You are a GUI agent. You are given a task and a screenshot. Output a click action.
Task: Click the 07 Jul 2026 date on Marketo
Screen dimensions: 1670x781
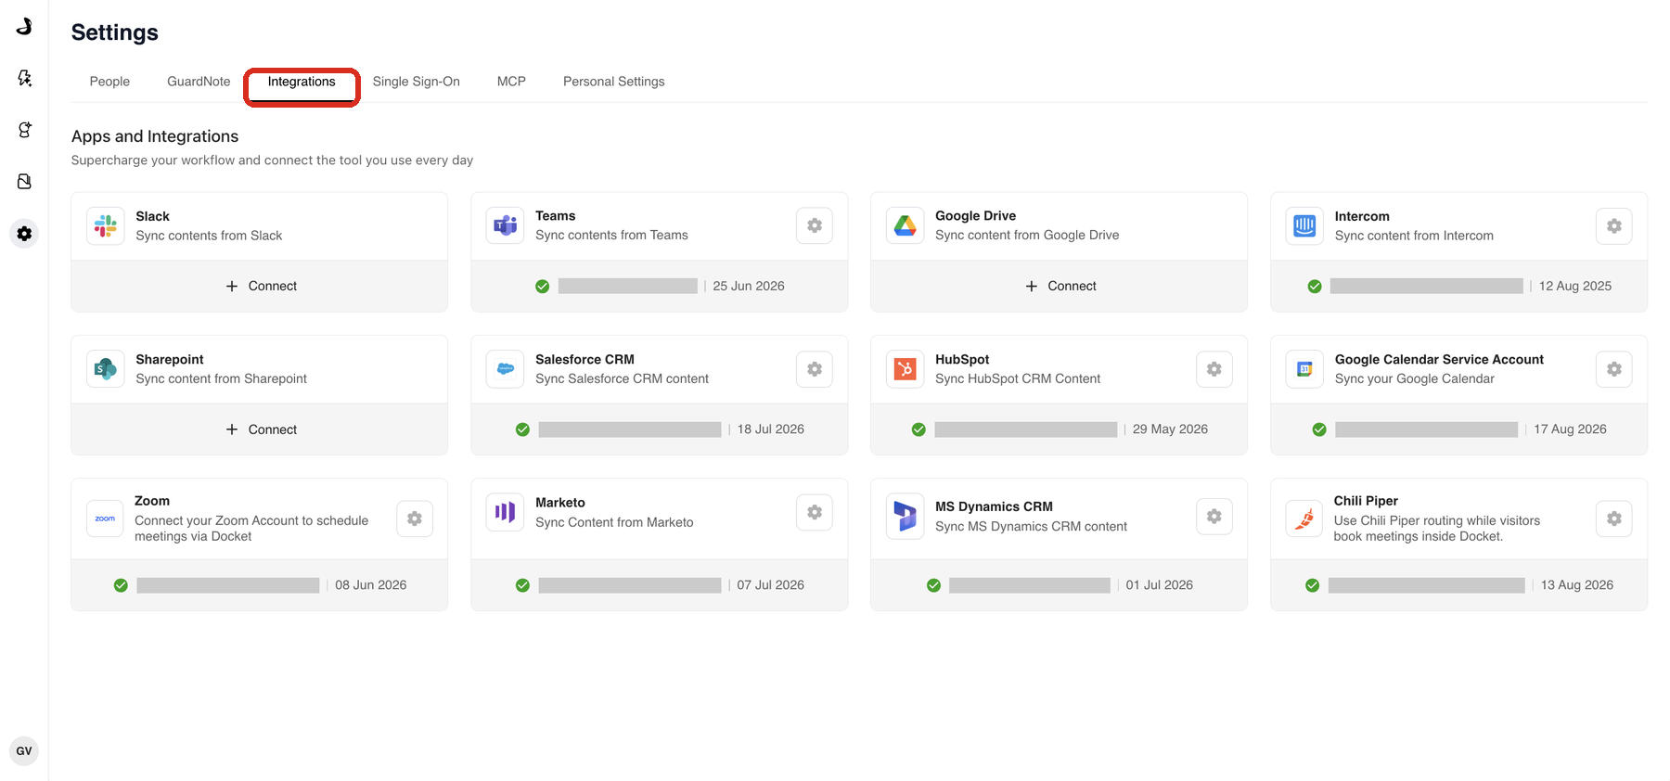pos(771,584)
